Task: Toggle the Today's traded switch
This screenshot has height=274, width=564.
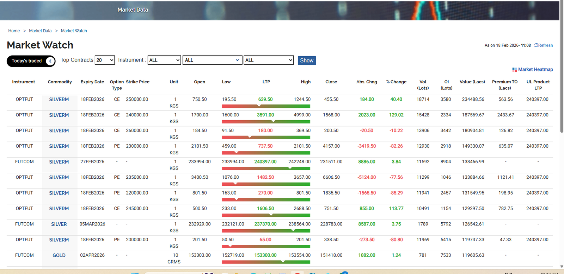Action: pyautogui.click(x=31, y=61)
